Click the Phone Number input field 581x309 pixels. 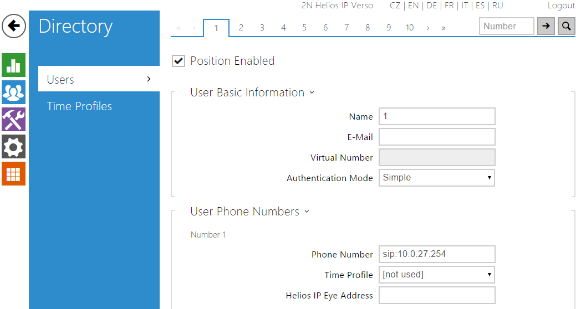[436, 254]
